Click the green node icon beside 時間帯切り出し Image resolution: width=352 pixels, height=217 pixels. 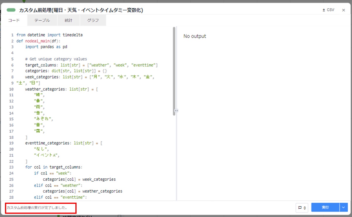58,216
